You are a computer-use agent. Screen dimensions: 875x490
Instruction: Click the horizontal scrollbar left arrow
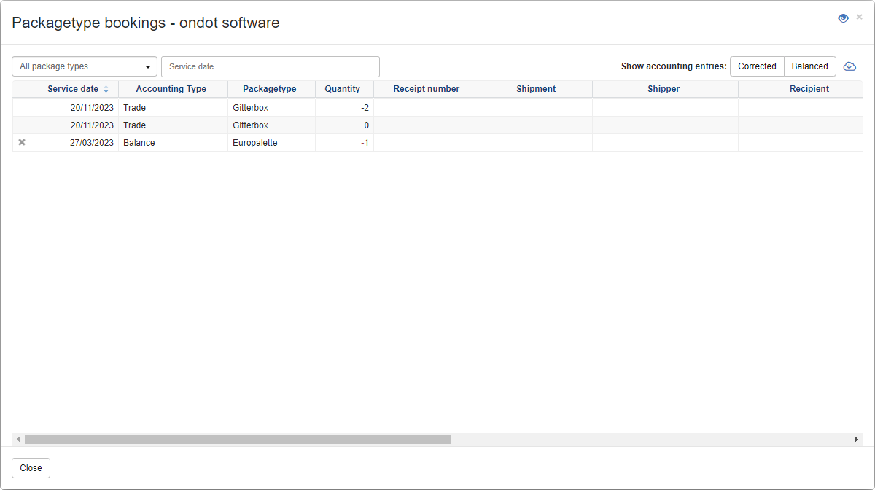(x=18, y=440)
